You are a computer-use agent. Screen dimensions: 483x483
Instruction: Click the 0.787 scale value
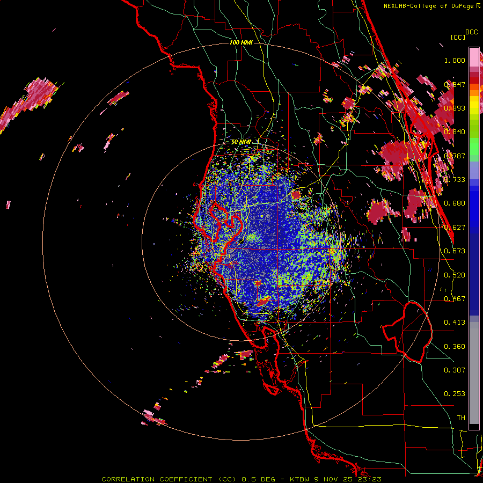(455, 156)
